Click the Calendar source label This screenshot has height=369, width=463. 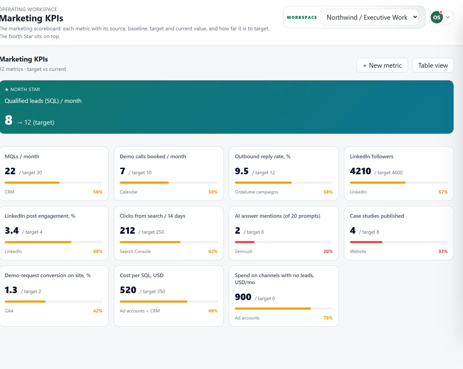point(129,192)
